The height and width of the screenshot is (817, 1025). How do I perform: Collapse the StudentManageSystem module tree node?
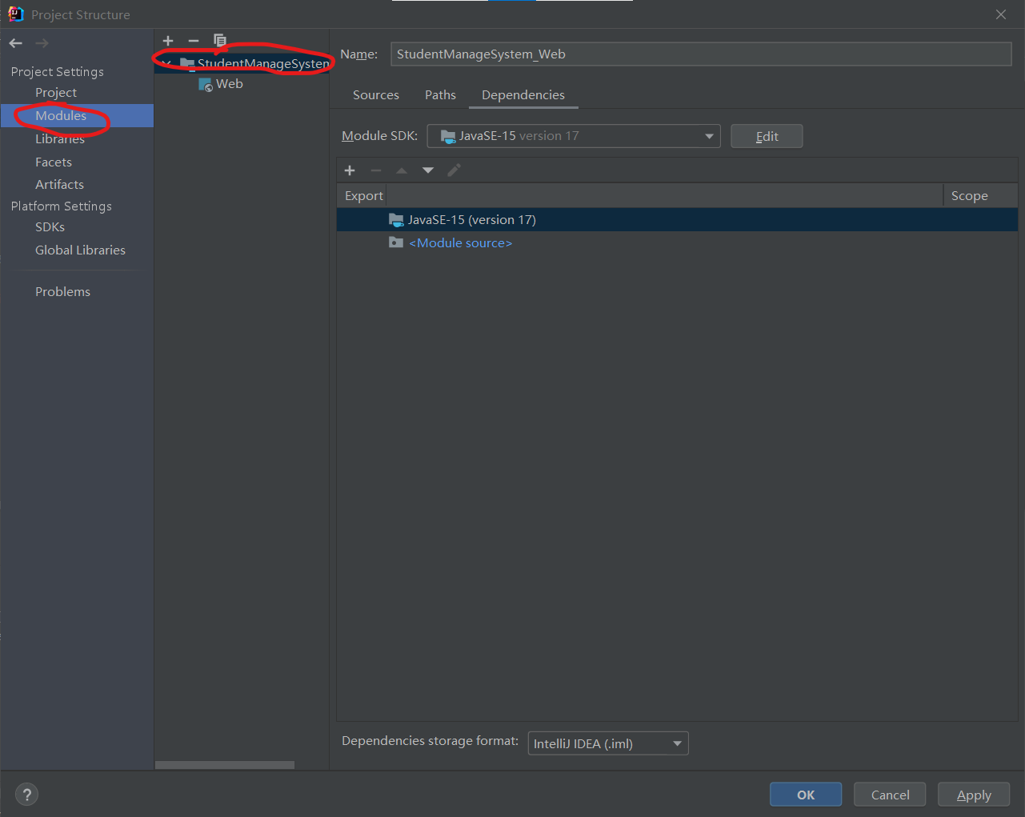(166, 63)
